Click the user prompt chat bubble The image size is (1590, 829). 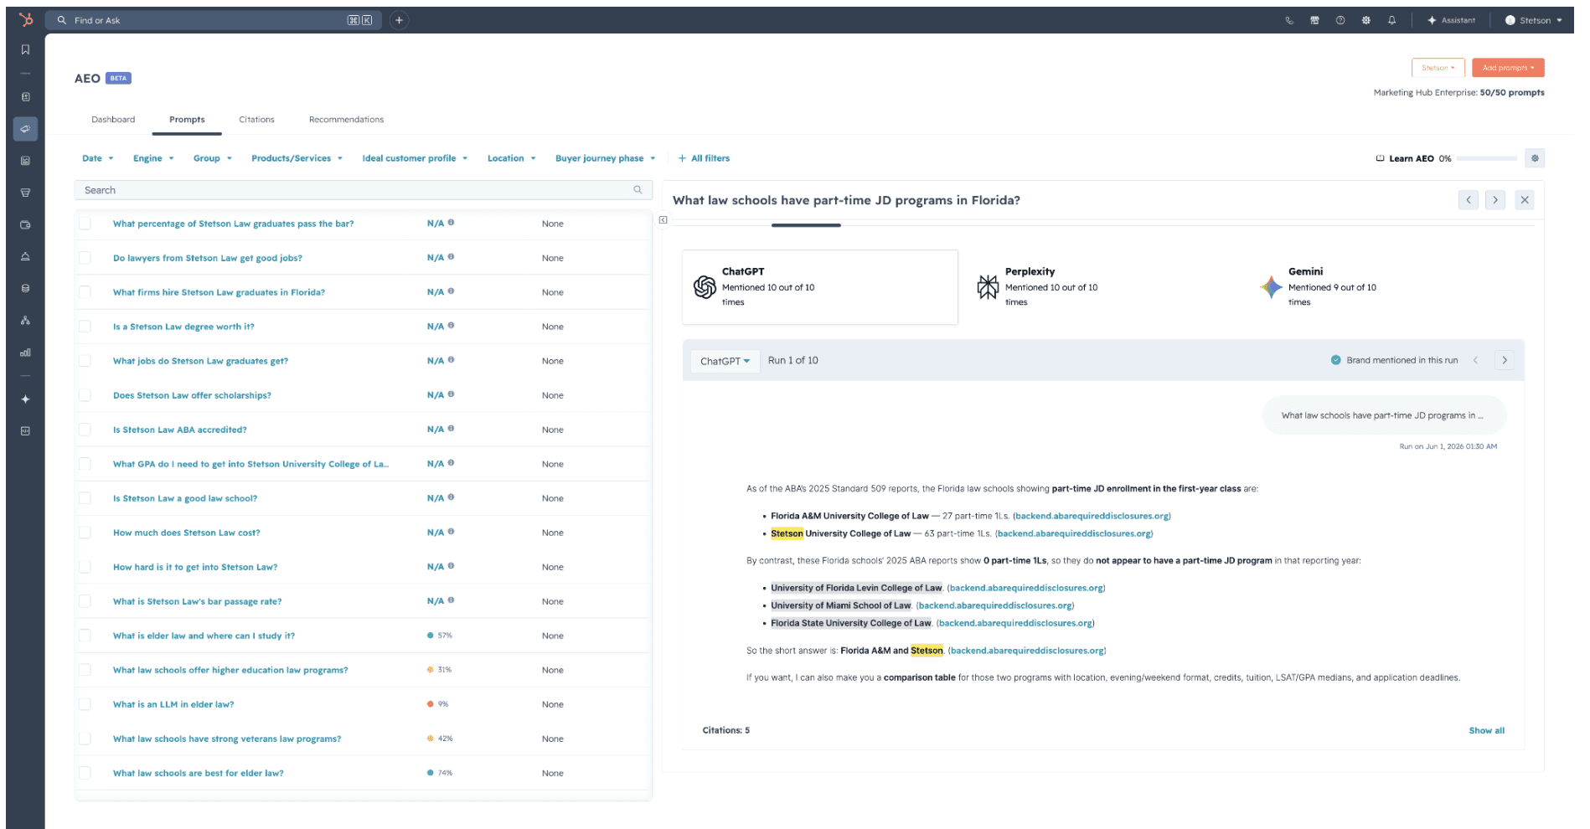click(x=1384, y=415)
